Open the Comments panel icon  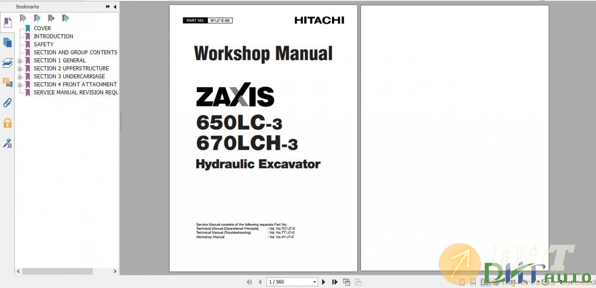(7, 83)
